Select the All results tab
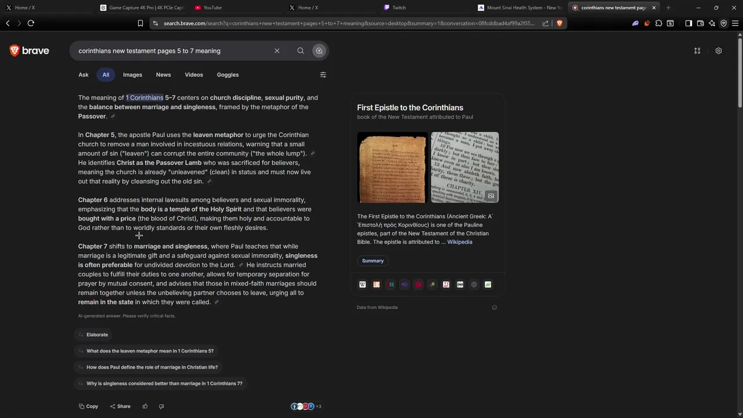743x418 pixels. pyautogui.click(x=106, y=75)
